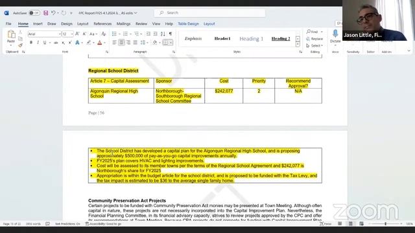Click the Redo icon
The width and height of the screenshot is (415, 233).
(x=64, y=13)
